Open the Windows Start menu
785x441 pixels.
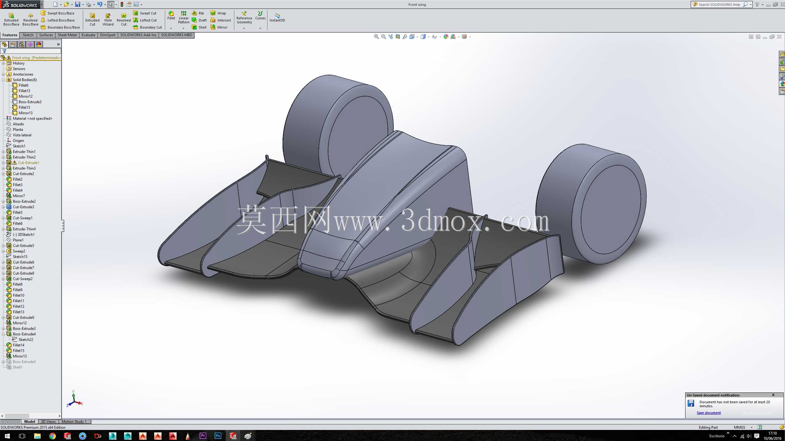click(x=7, y=436)
